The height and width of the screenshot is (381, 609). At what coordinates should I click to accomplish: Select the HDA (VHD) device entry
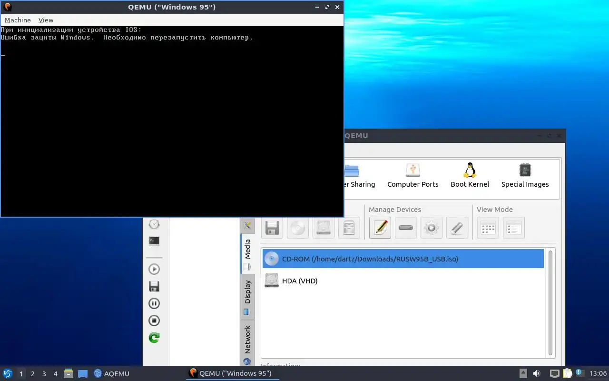pyautogui.click(x=403, y=281)
